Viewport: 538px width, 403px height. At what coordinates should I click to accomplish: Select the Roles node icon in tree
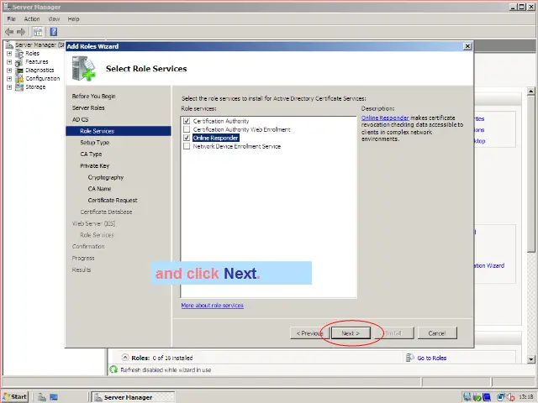(x=19, y=54)
